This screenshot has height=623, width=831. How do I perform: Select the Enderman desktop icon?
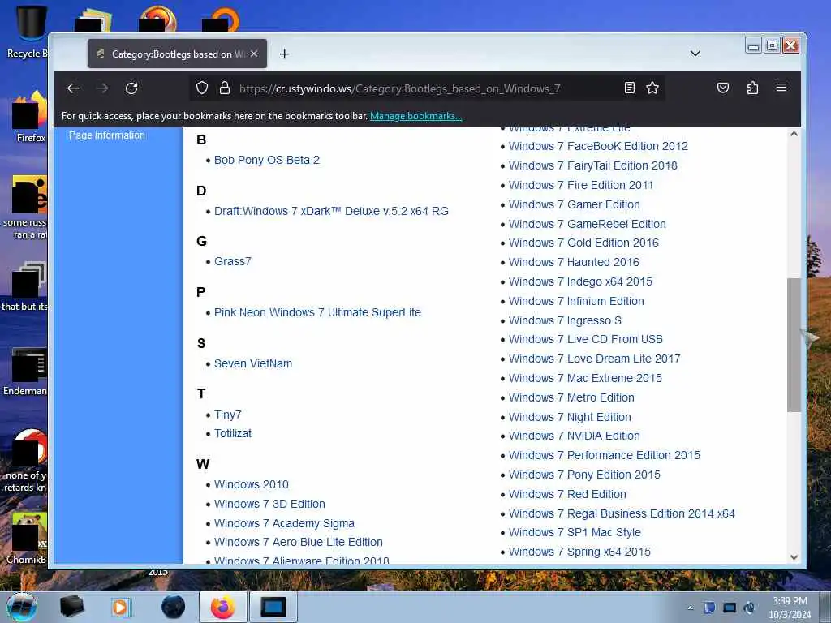pos(27,371)
